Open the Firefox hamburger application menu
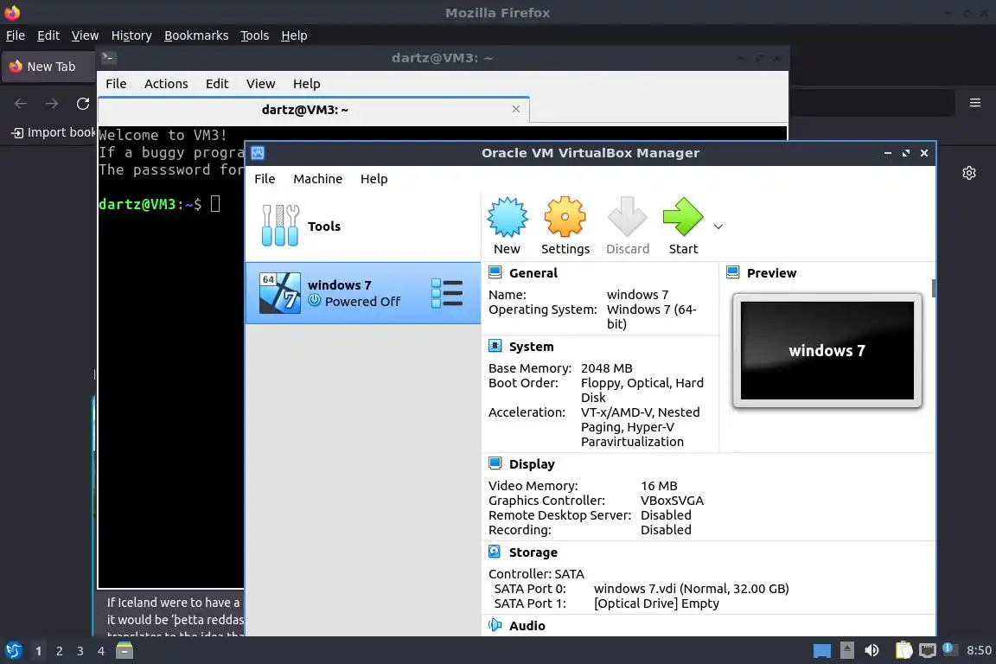The image size is (996, 664). pos(975,103)
